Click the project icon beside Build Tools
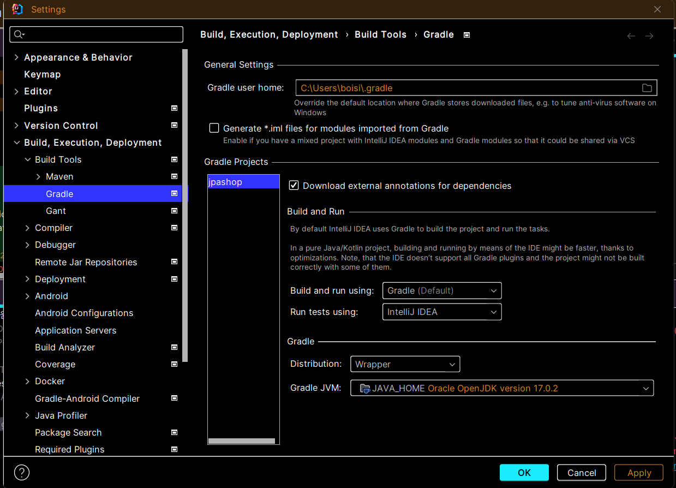Screen dimensions: 676x488 tap(175, 159)
